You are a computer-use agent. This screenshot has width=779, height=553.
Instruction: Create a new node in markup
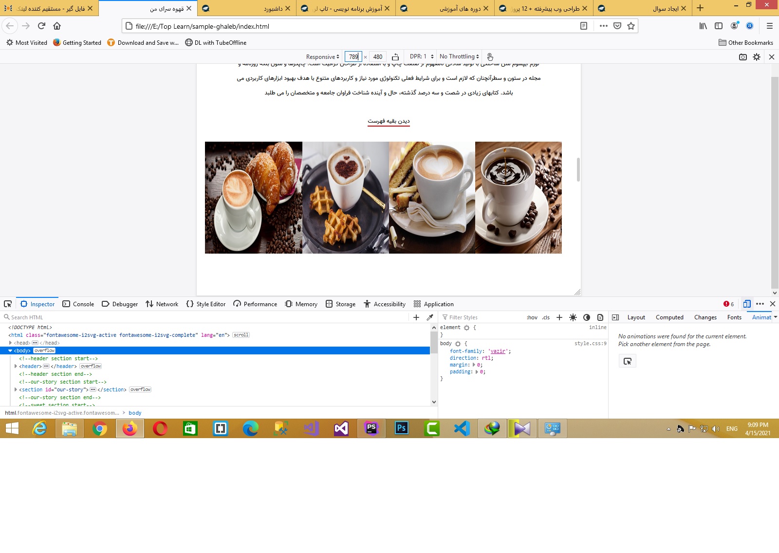pos(416,317)
